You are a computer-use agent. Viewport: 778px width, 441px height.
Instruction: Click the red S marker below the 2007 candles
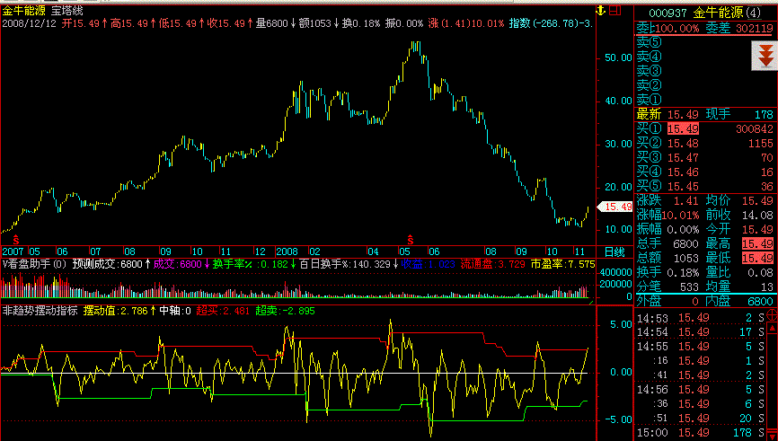click(16, 240)
